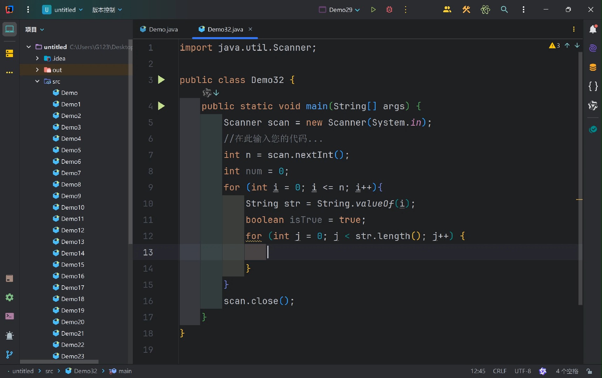This screenshot has height=378, width=602.
Task: Open Demo15 in the project tree
Action: (x=73, y=265)
